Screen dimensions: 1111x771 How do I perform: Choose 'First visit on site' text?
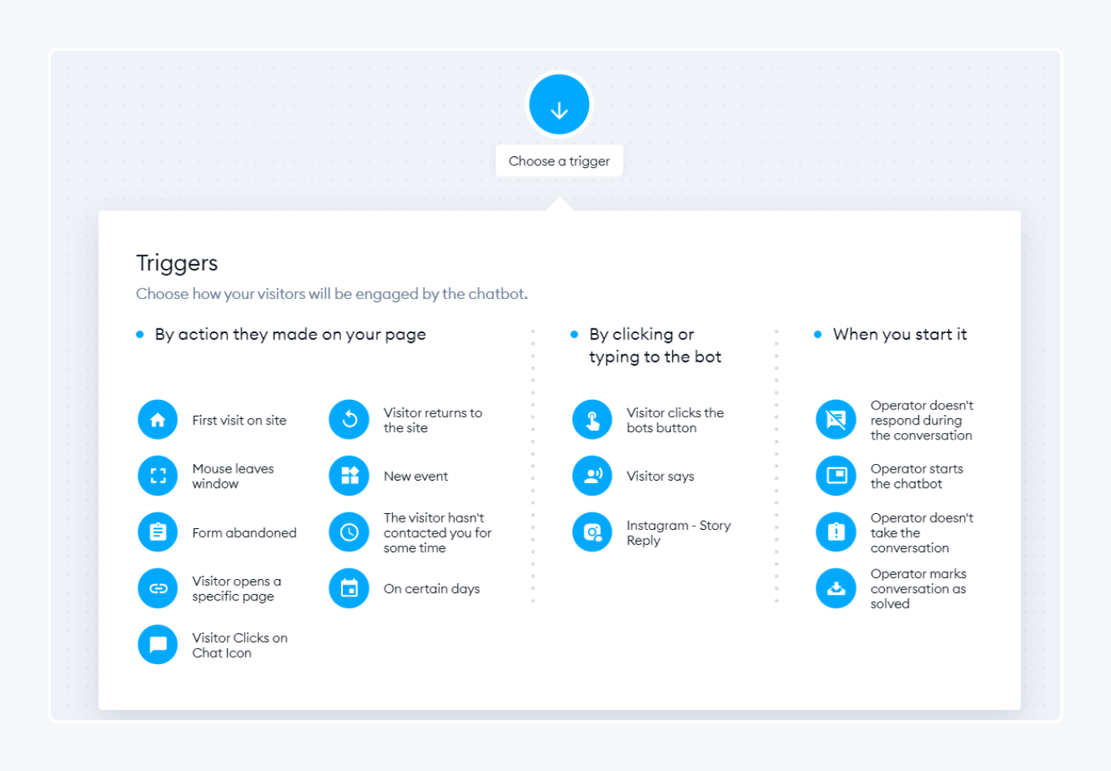pos(239,420)
